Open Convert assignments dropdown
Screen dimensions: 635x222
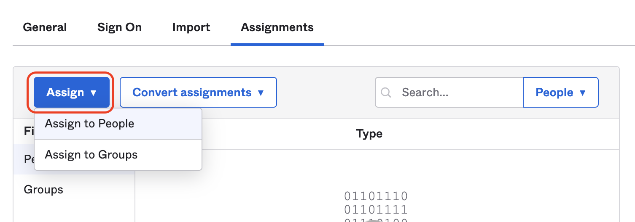[192, 92]
